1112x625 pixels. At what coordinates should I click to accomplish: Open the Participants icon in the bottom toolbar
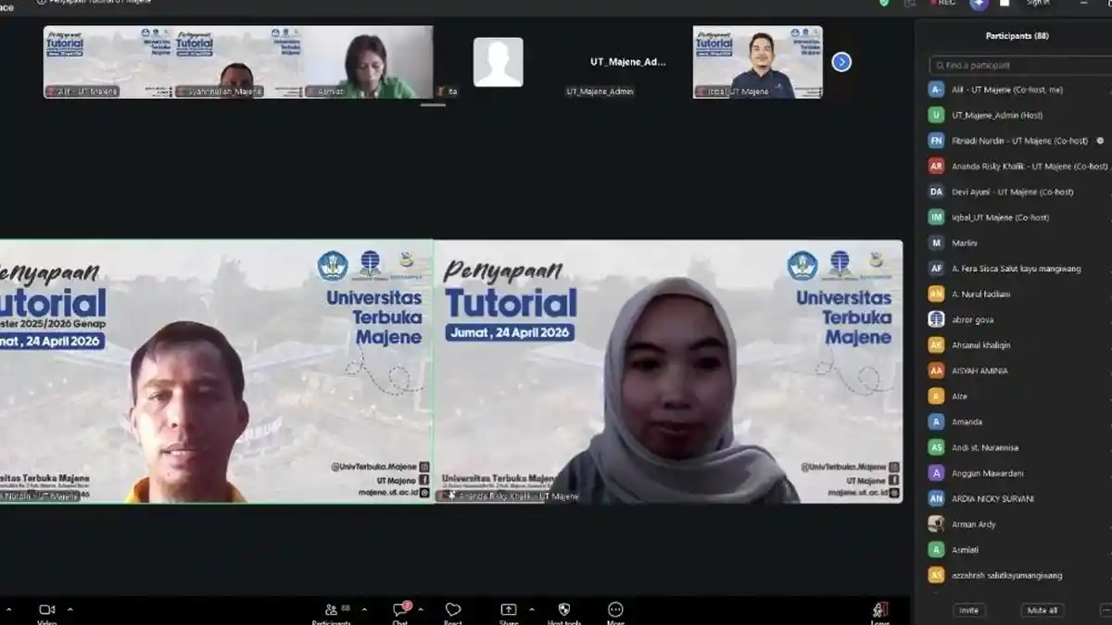click(331, 609)
